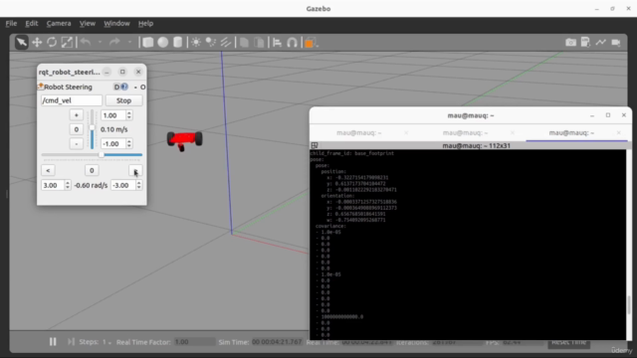Image resolution: width=637 pixels, height=358 pixels.
Task: Increase linear speed with plus button
Action: coord(76,115)
